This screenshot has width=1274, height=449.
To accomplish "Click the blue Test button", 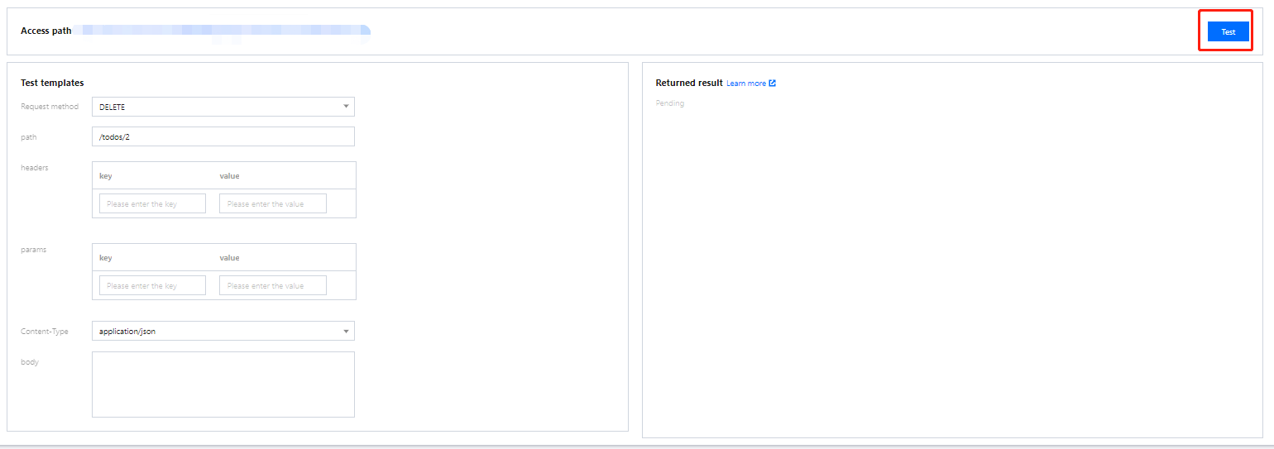I will pyautogui.click(x=1228, y=31).
